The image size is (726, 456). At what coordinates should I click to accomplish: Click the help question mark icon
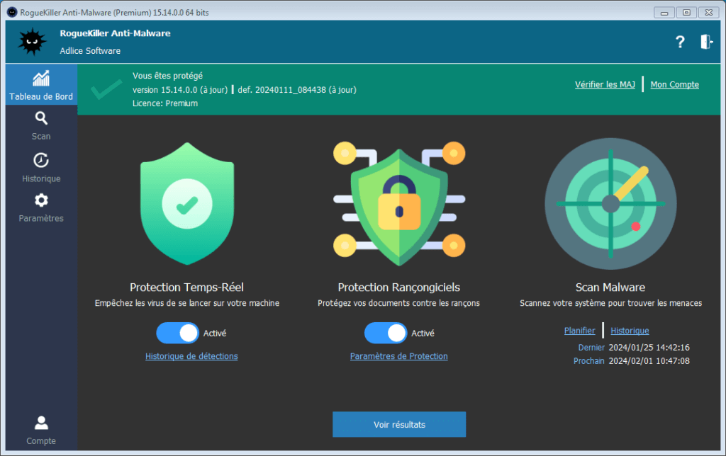[680, 42]
